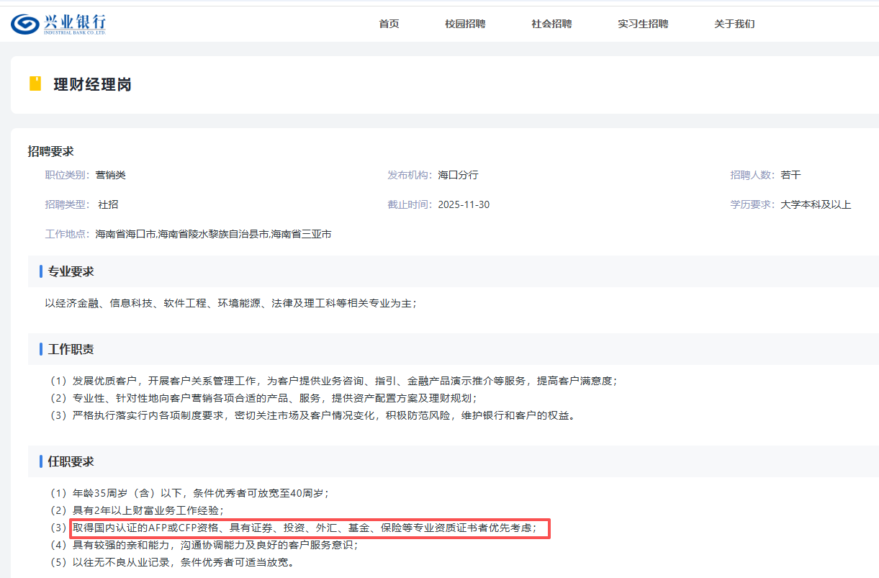Select 实习生招聘 in the navigation bar
The height and width of the screenshot is (578, 879).
[642, 24]
